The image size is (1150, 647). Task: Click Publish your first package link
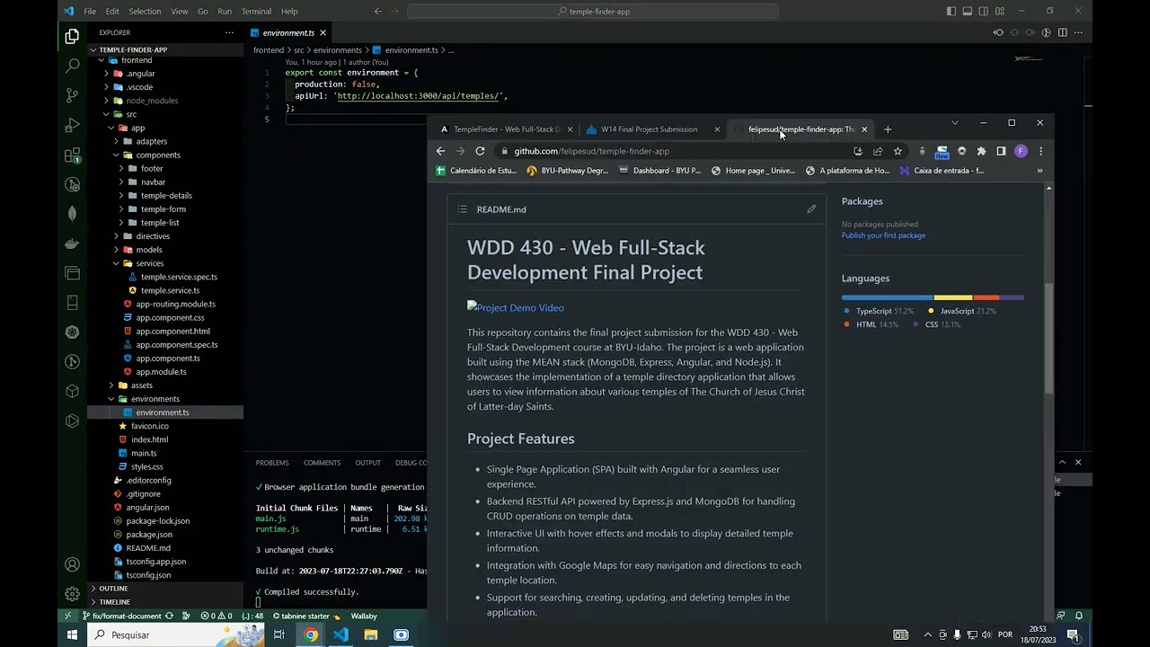(883, 235)
